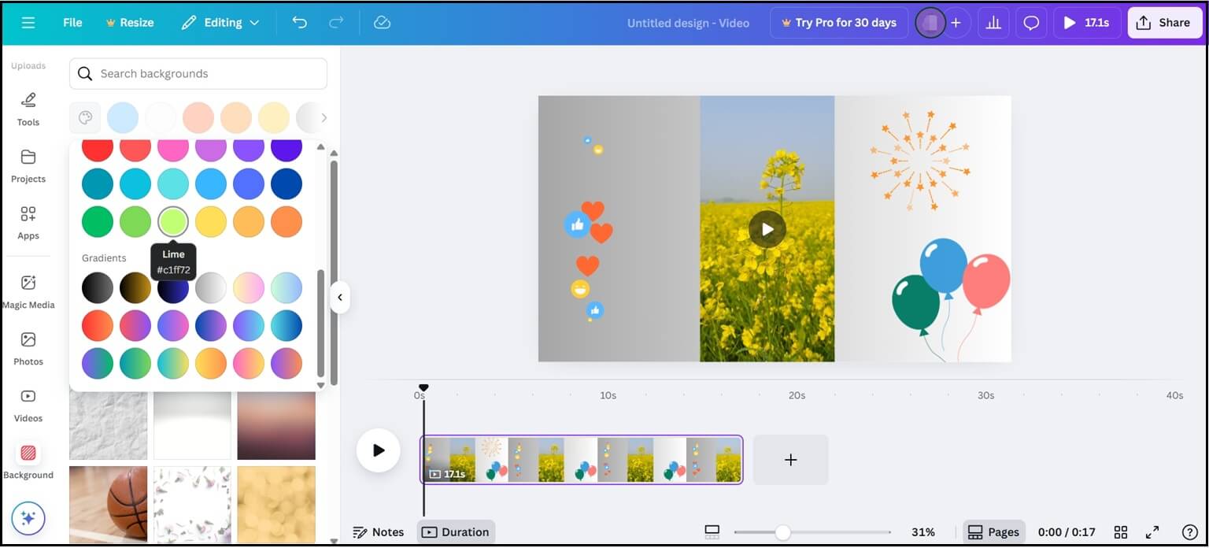Toggle the Duration button

click(456, 532)
